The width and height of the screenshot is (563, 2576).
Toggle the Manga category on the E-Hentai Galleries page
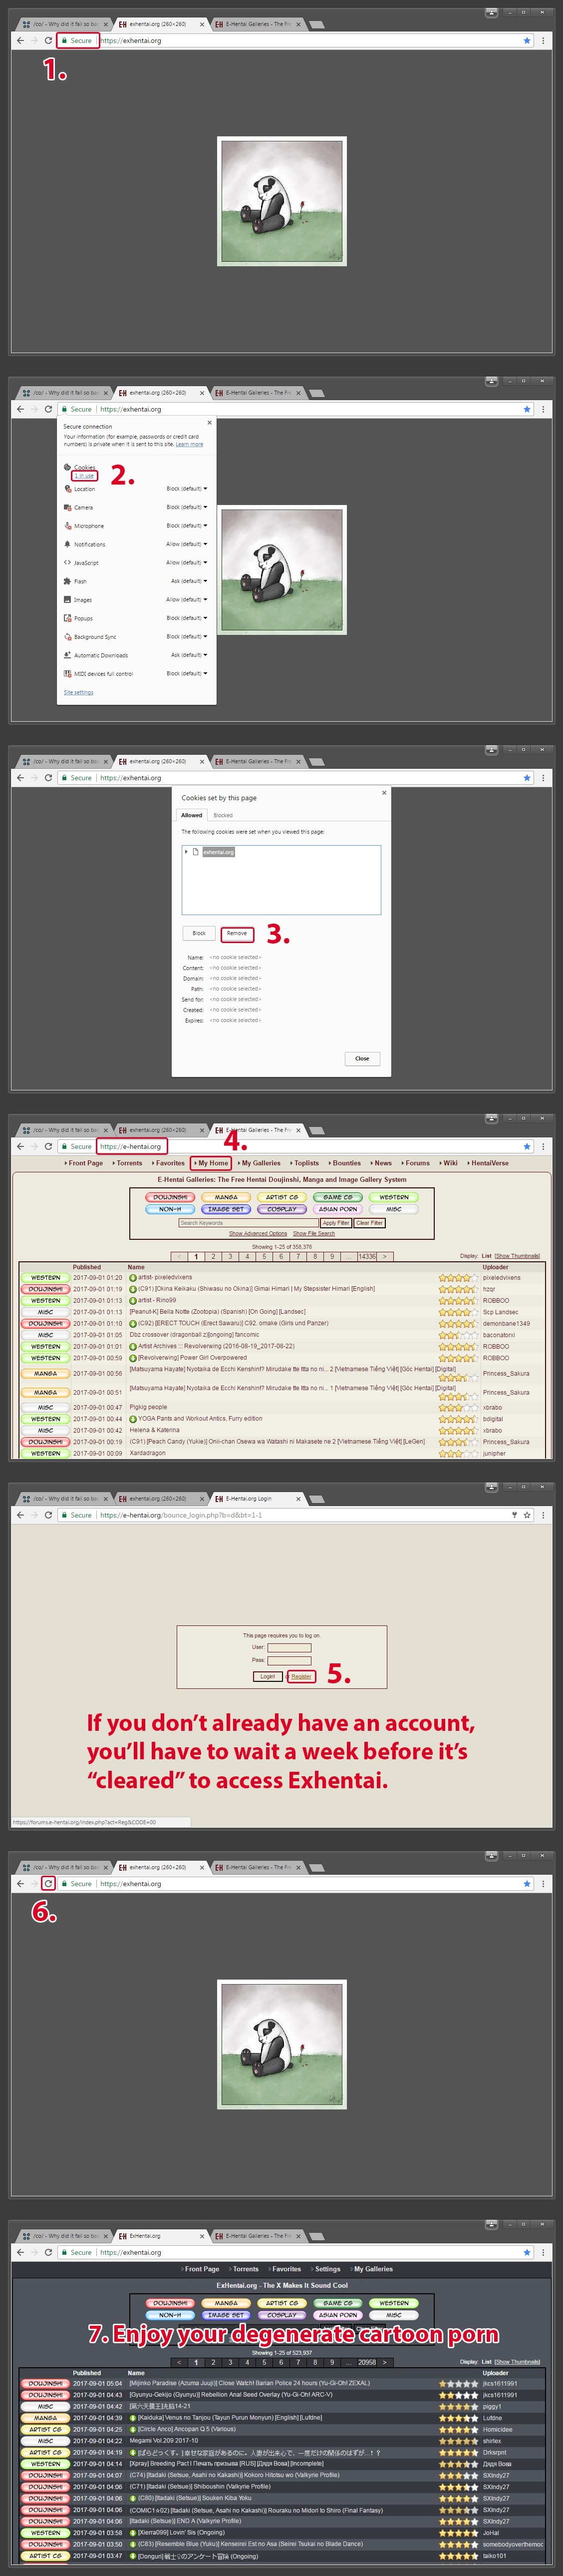[x=226, y=1197]
